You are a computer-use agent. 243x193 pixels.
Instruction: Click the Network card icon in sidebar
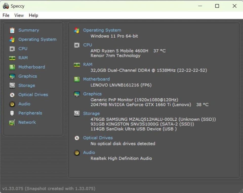[x=12, y=122]
